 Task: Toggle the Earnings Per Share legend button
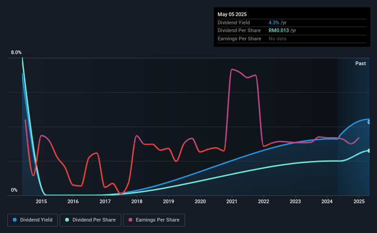point(154,220)
